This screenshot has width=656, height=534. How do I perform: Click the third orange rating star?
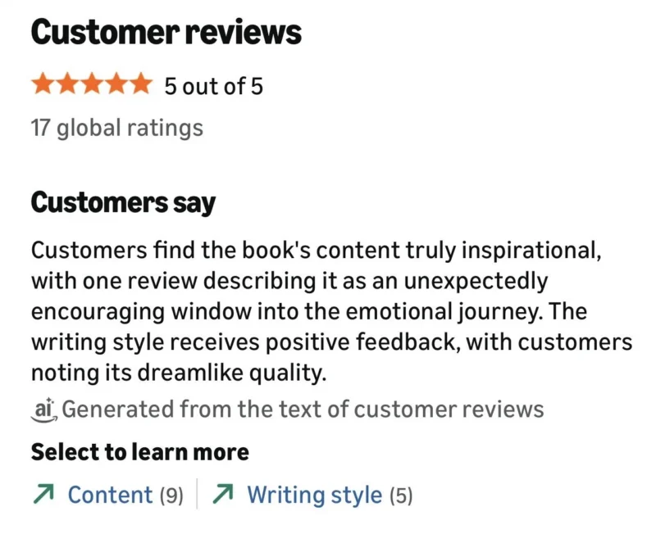[x=92, y=84]
